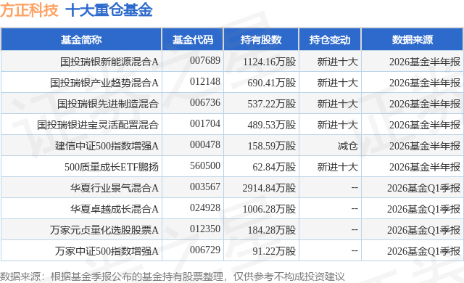Click the 基金简称 column header

pos(81,40)
